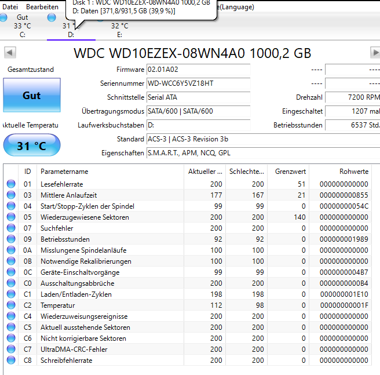The height and width of the screenshot is (375, 380).
Task: Open the Datei menu
Action: (x=10, y=7)
